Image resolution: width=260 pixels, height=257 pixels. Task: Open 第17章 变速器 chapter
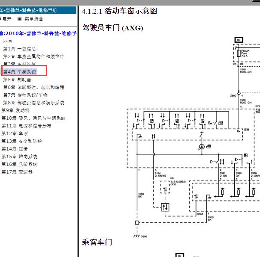click(x=17, y=172)
